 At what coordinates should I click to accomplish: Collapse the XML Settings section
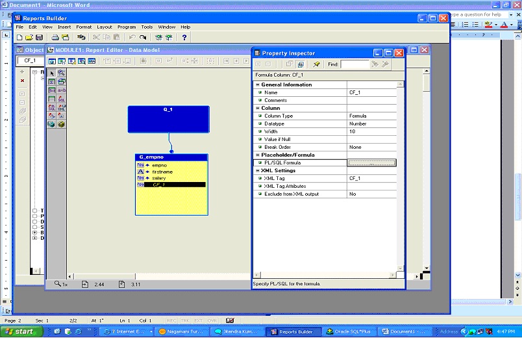(x=258, y=171)
